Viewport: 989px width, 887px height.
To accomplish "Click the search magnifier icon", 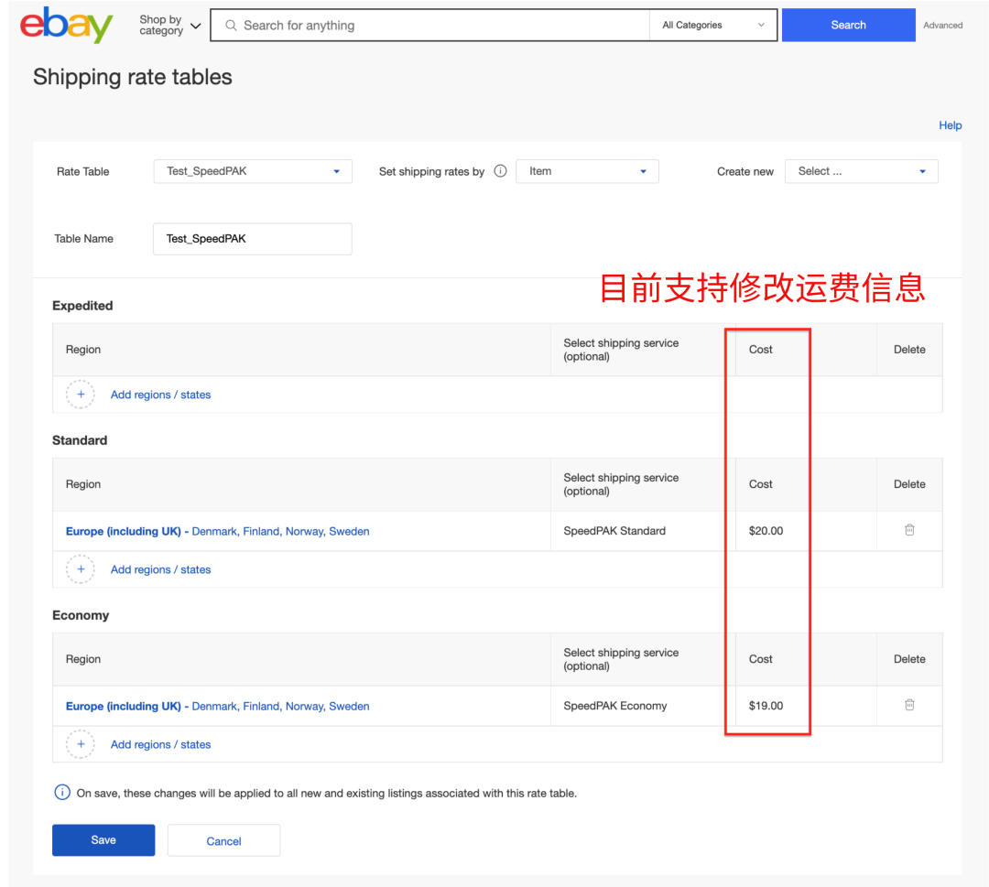I will [231, 26].
